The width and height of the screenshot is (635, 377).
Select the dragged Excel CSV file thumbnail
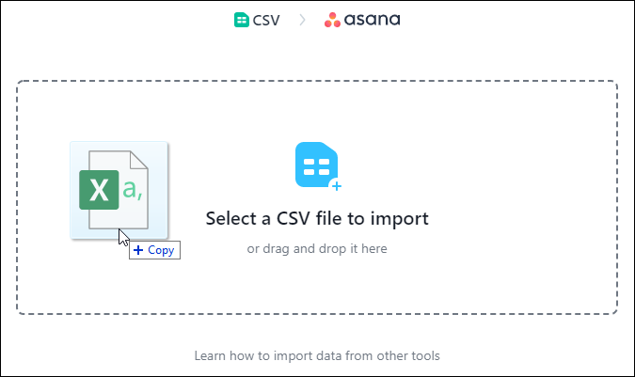coord(119,189)
